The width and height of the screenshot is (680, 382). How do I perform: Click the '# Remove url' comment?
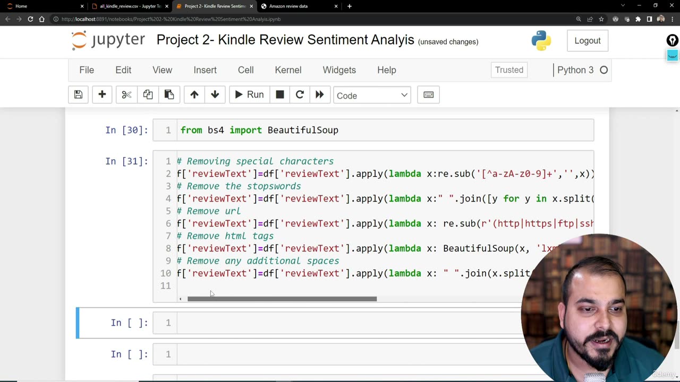(x=209, y=211)
